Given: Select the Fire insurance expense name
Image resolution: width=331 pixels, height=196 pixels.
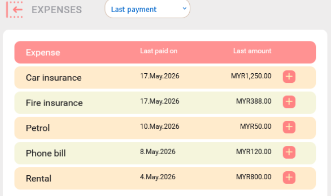Looking at the screenshot, I should click(x=54, y=103).
